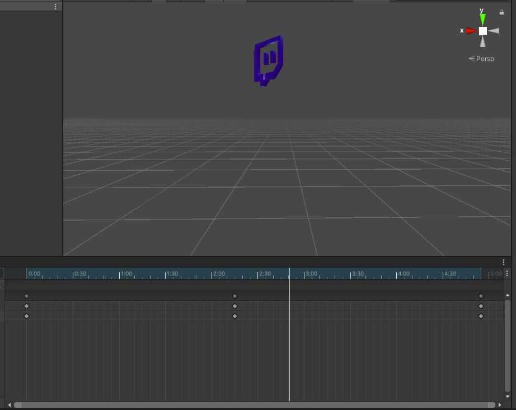Toggle Persp projection mode label
The height and width of the screenshot is (410, 516).
482,59
